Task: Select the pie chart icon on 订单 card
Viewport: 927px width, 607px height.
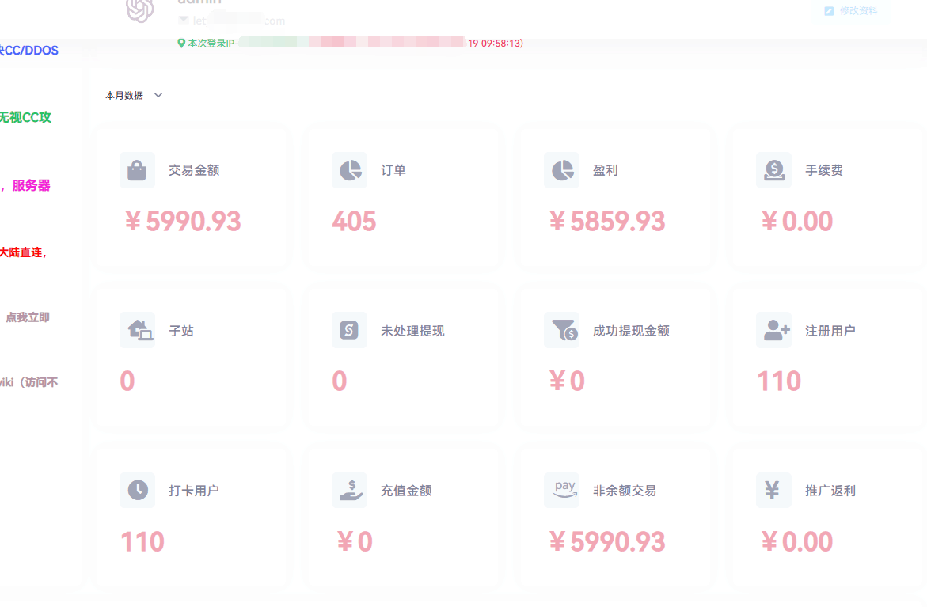Action: point(349,169)
